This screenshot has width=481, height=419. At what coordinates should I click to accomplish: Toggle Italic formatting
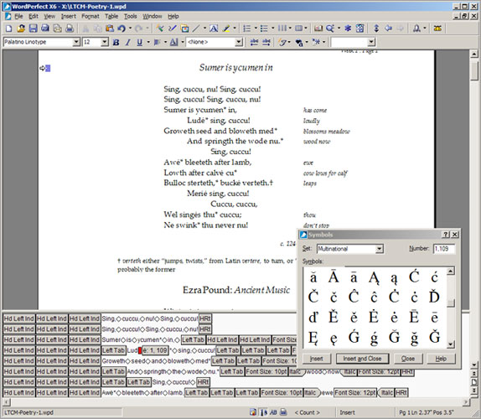pyautogui.click(x=128, y=42)
